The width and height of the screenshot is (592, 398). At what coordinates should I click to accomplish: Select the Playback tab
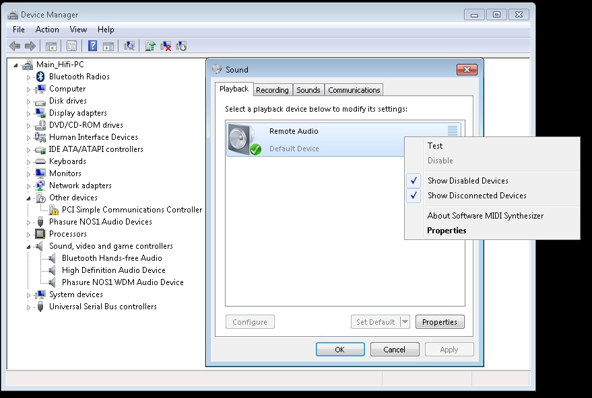pyautogui.click(x=234, y=89)
